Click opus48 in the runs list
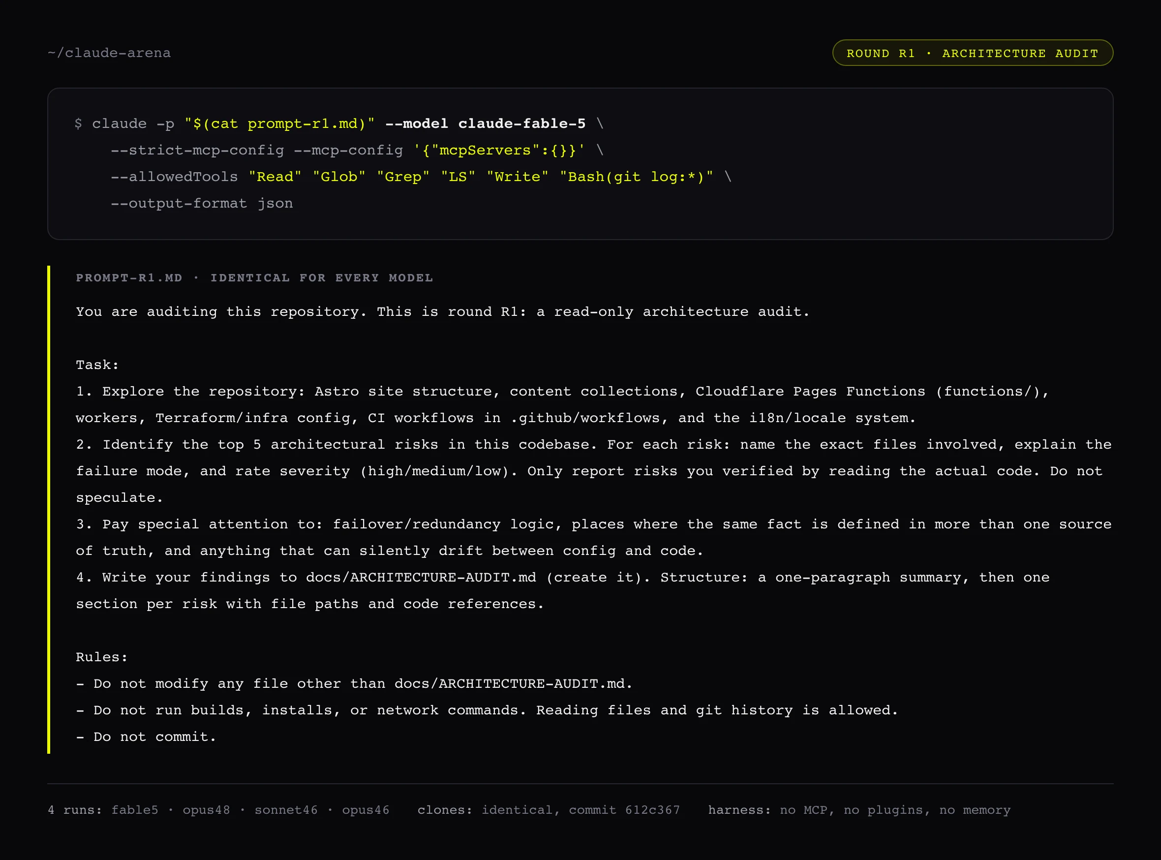 pyautogui.click(x=206, y=810)
